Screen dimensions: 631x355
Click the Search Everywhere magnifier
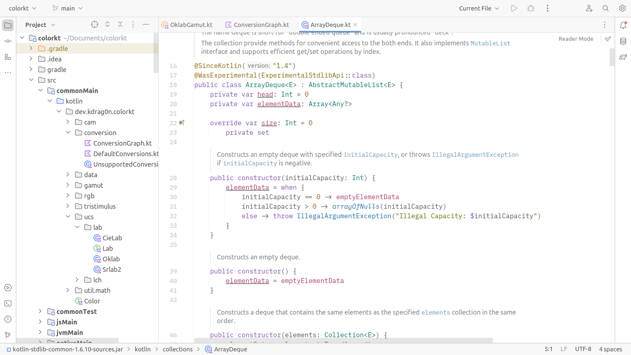coord(606,9)
